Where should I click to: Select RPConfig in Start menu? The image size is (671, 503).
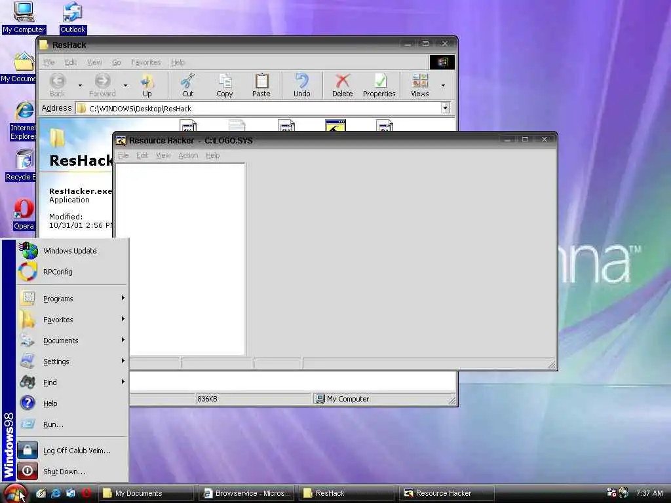pyautogui.click(x=73, y=272)
